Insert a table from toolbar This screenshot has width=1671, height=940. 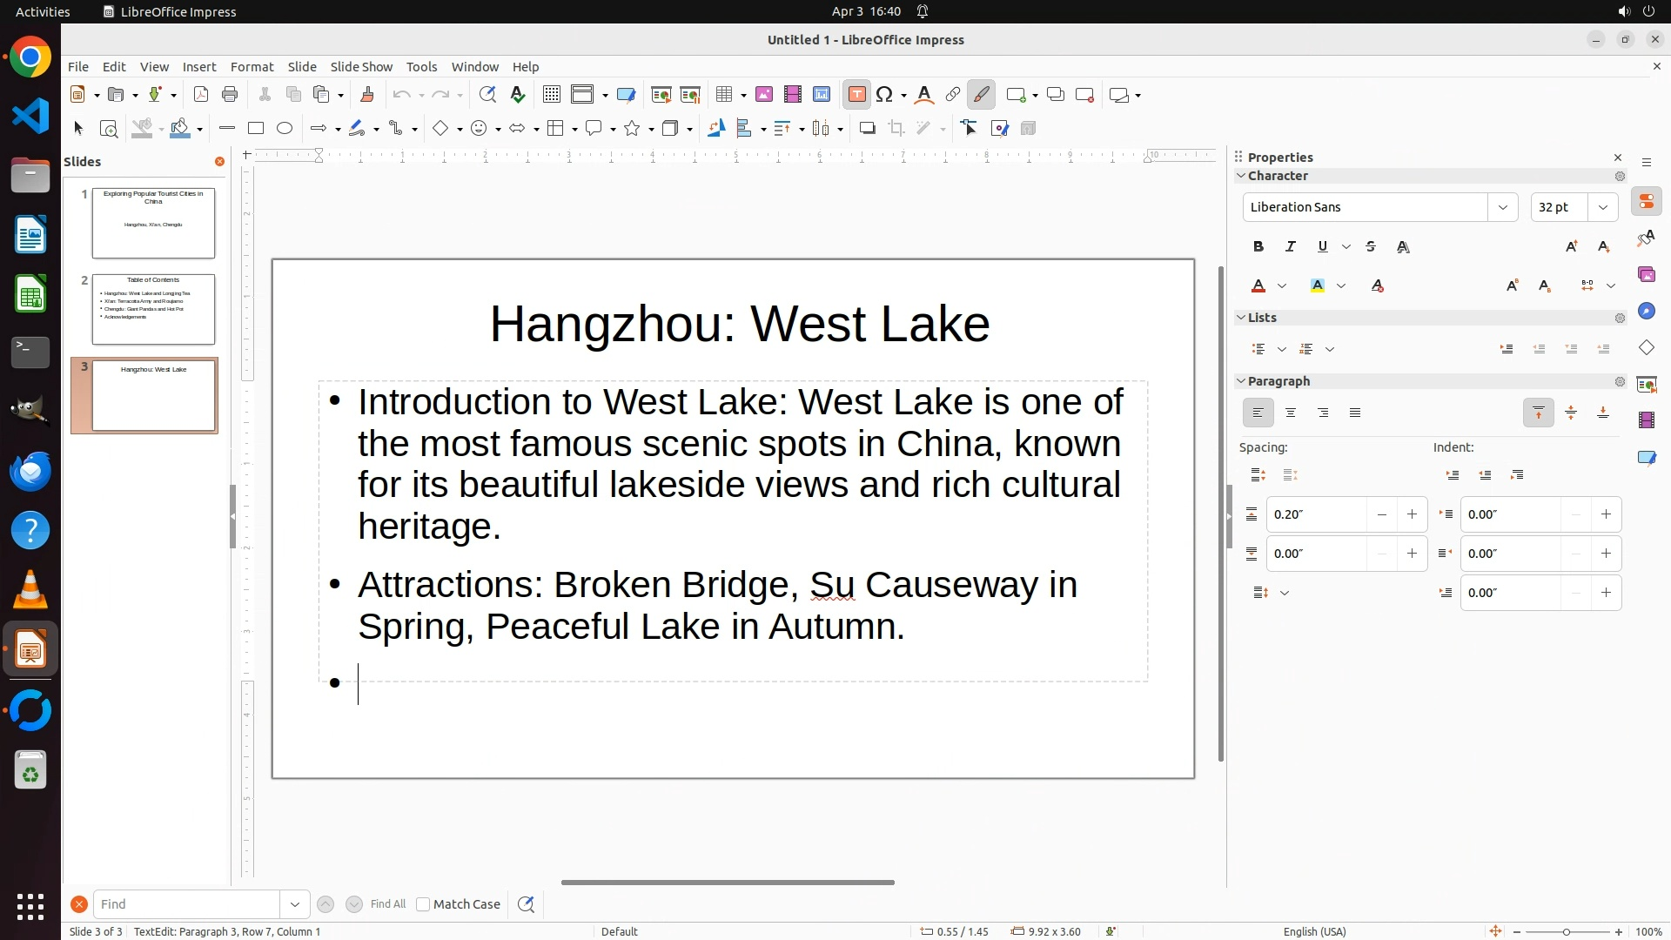coord(724,95)
